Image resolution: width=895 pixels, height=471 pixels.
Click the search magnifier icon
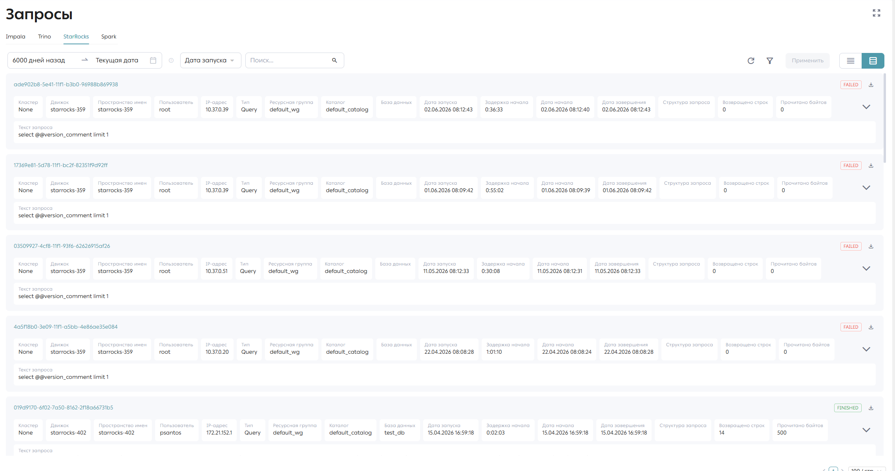[x=334, y=60]
